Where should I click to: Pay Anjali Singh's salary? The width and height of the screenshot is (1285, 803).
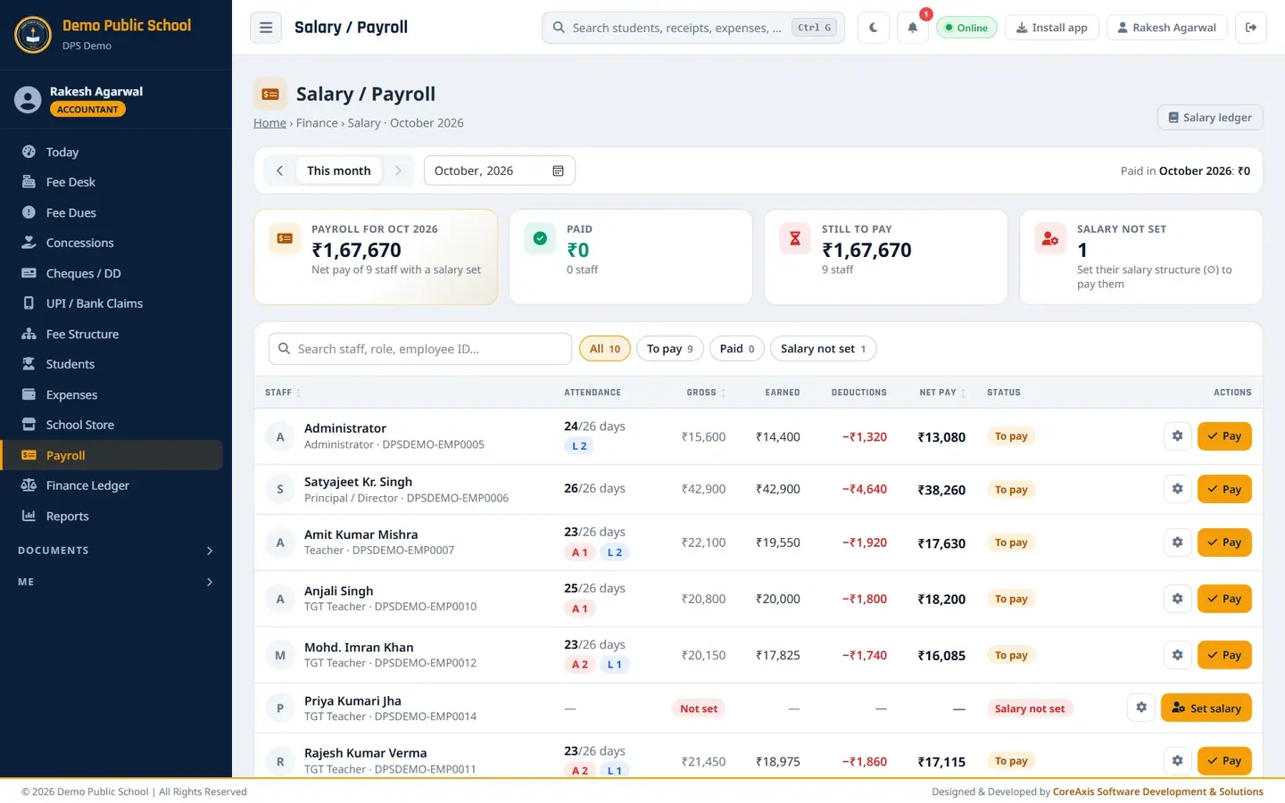pyautogui.click(x=1224, y=599)
